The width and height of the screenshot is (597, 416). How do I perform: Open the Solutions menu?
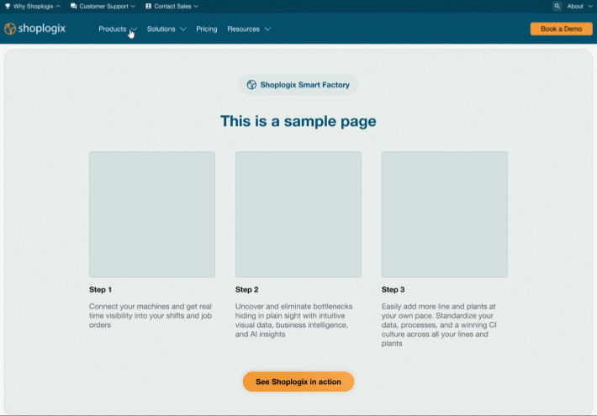tap(161, 29)
